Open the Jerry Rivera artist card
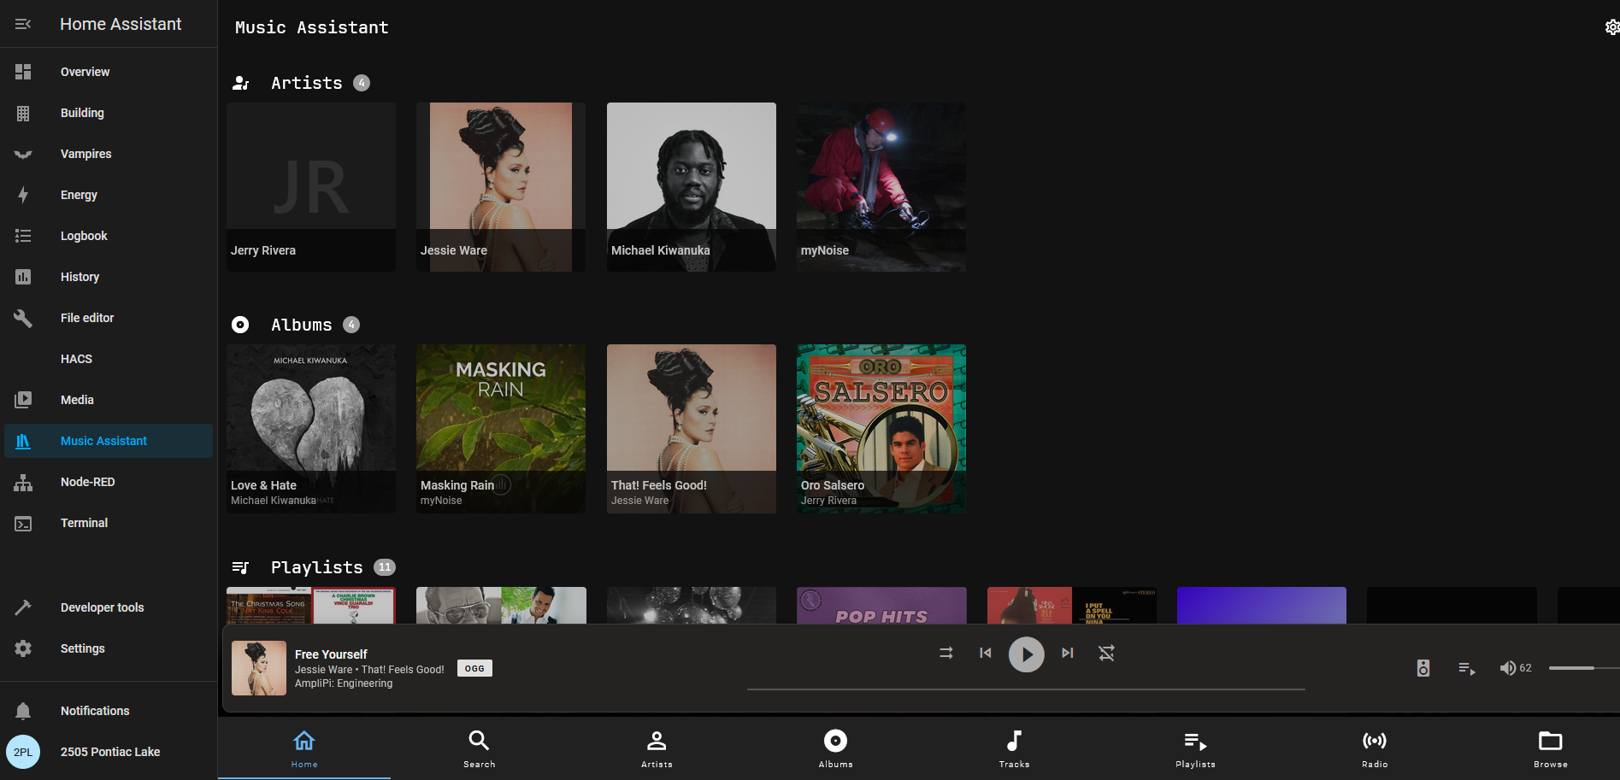The image size is (1620, 780). tap(311, 187)
